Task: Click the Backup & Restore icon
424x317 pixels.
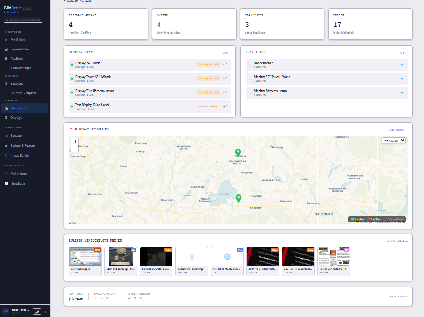Action: click(6, 146)
